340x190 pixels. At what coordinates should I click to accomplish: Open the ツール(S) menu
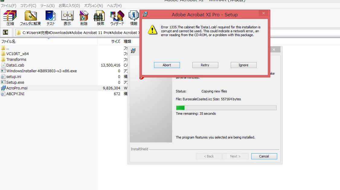click(x=47, y=6)
